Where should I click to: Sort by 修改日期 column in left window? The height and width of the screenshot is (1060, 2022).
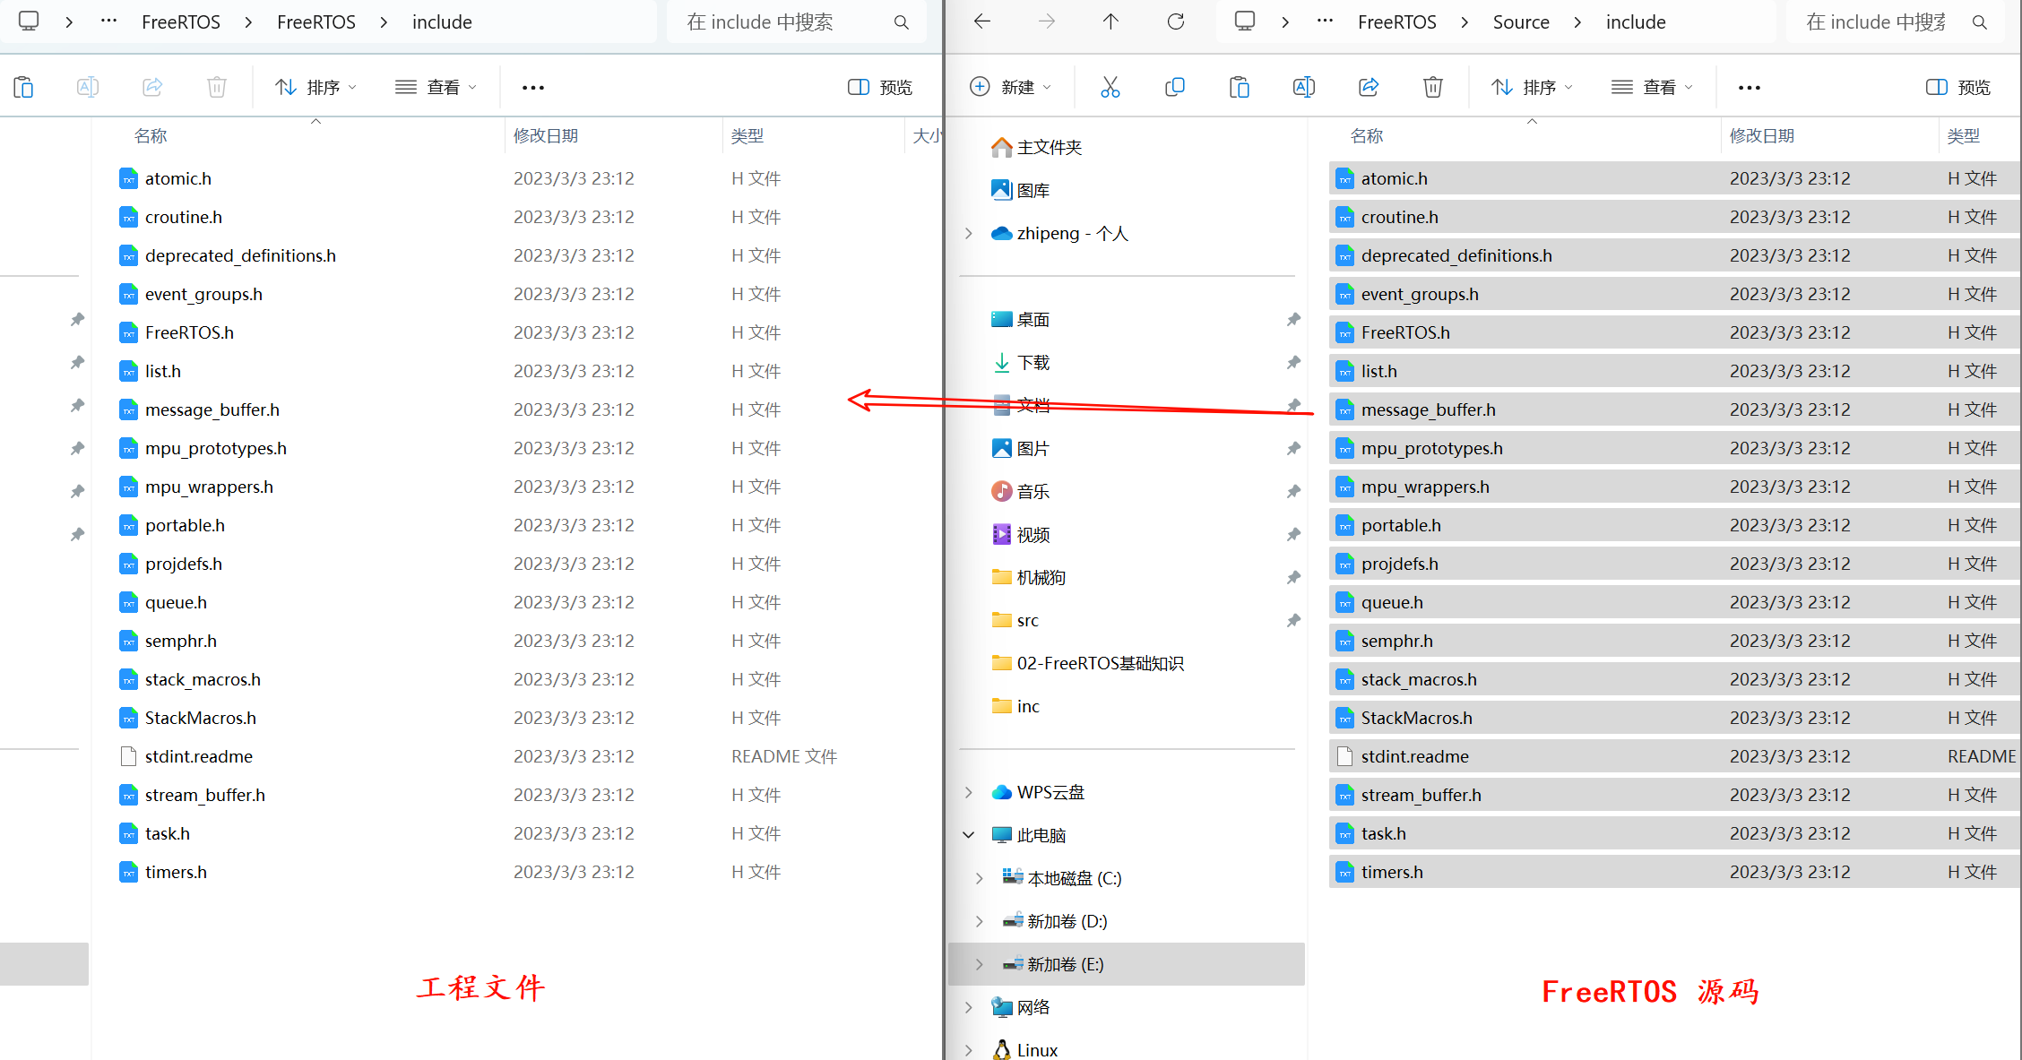(x=546, y=136)
